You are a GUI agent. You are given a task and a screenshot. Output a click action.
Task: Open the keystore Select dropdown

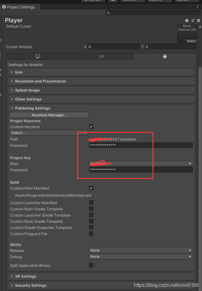click(49, 133)
